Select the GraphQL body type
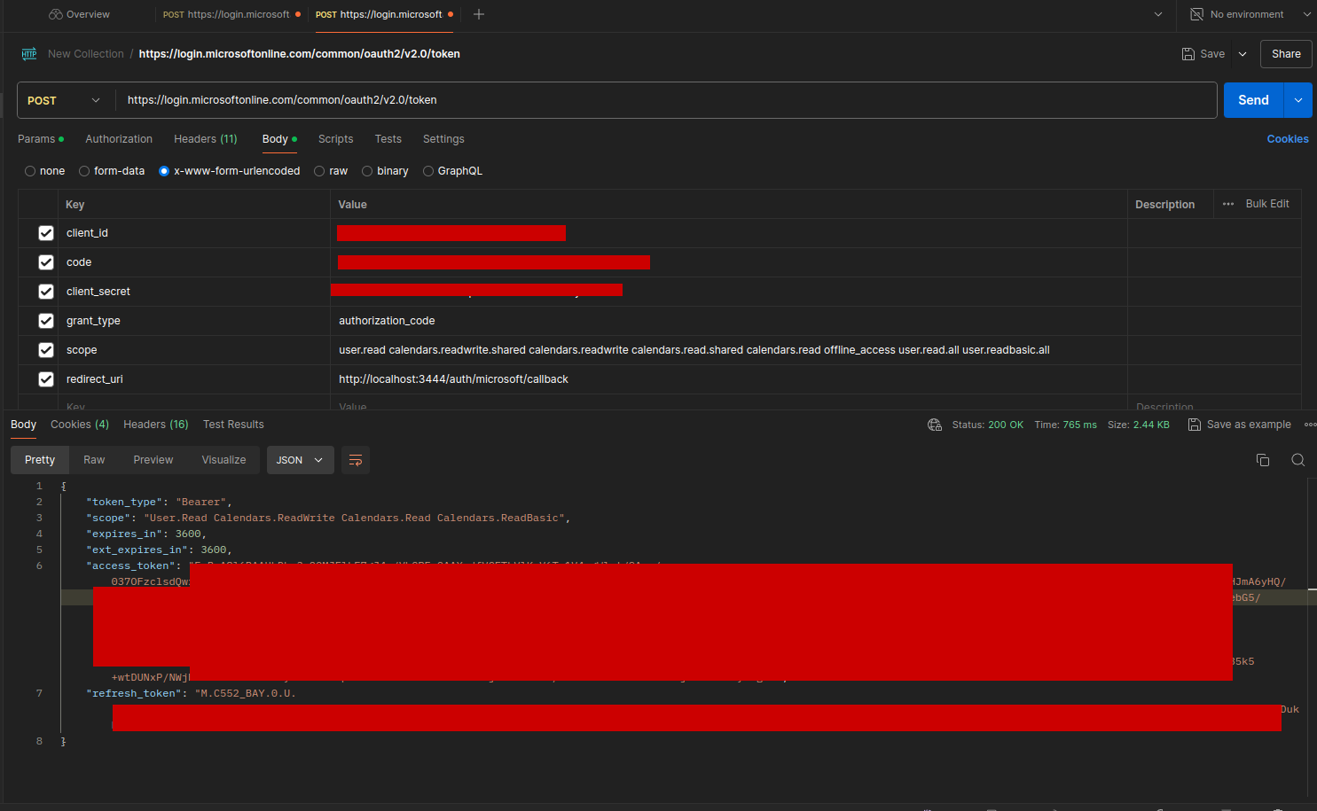Image resolution: width=1317 pixels, height=811 pixels. (428, 171)
